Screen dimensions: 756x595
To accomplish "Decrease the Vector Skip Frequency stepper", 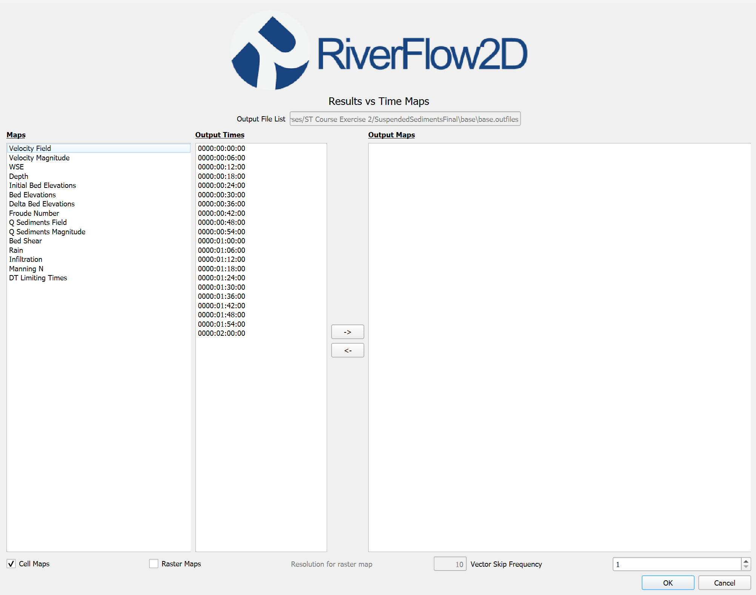I will click(x=746, y=567).
